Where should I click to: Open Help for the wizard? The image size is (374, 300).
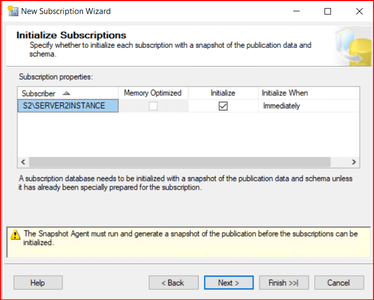coord(38,283)
